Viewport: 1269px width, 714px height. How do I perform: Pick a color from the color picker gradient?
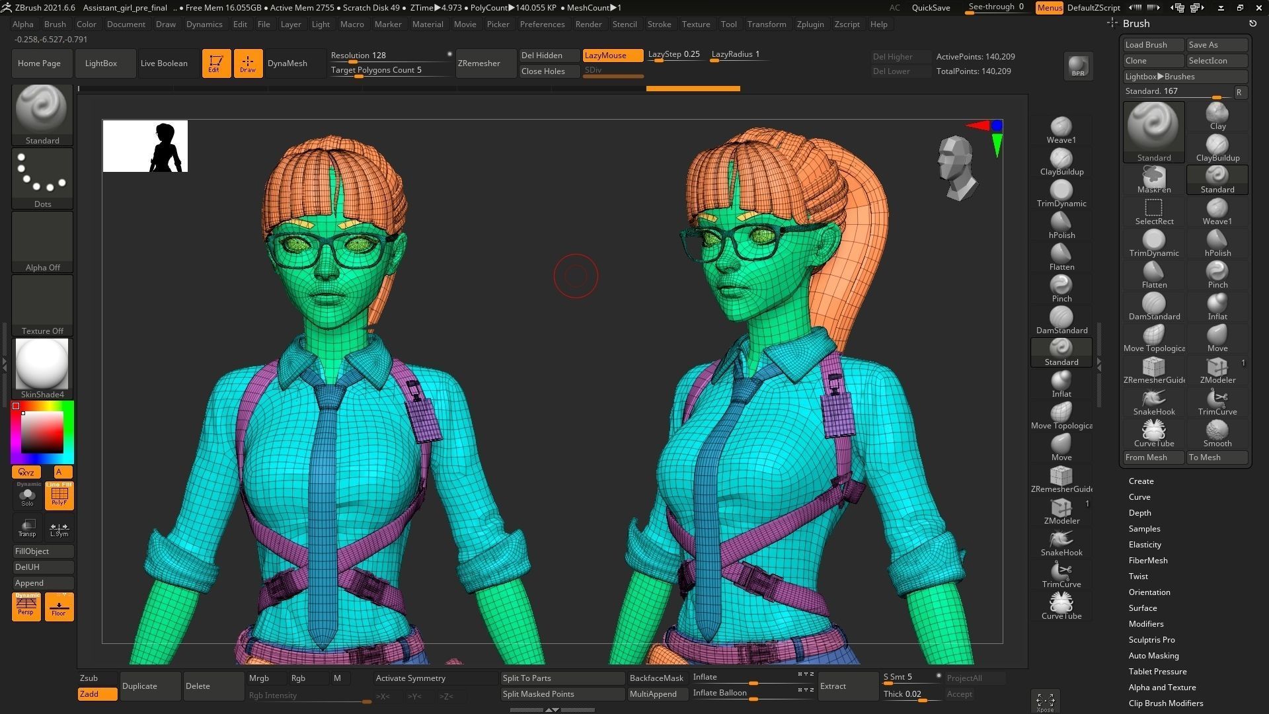point(42,433)
